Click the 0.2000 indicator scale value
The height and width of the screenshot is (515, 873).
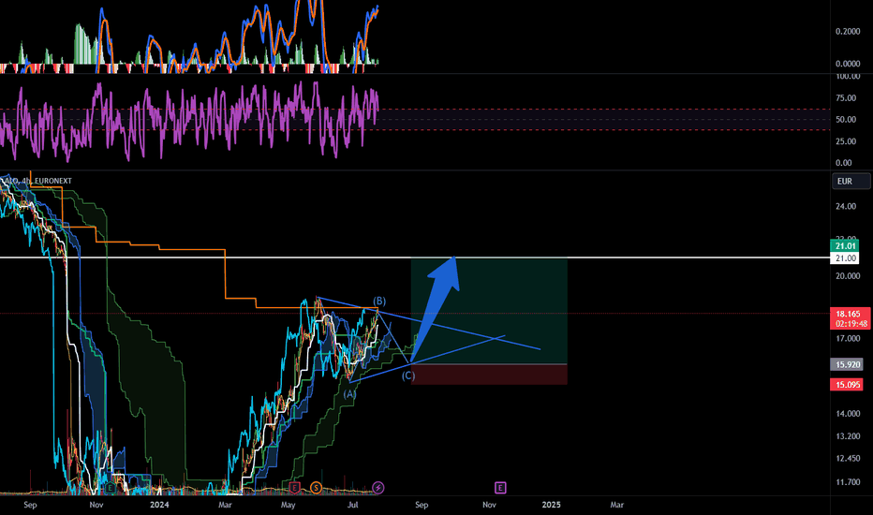coord(848,32)
